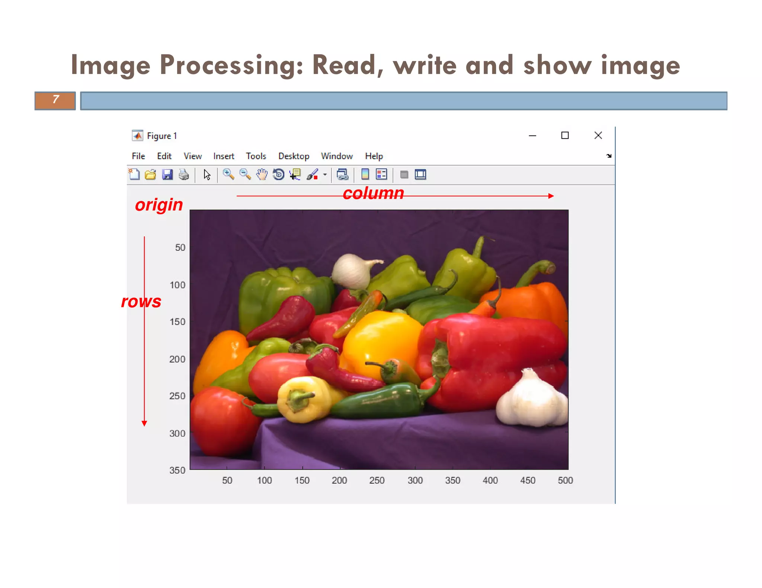Image resolution: width=762 pixels, height=588 pixels.
Task: Click the y-axis tick label "50"
Action: coord(180,248)
